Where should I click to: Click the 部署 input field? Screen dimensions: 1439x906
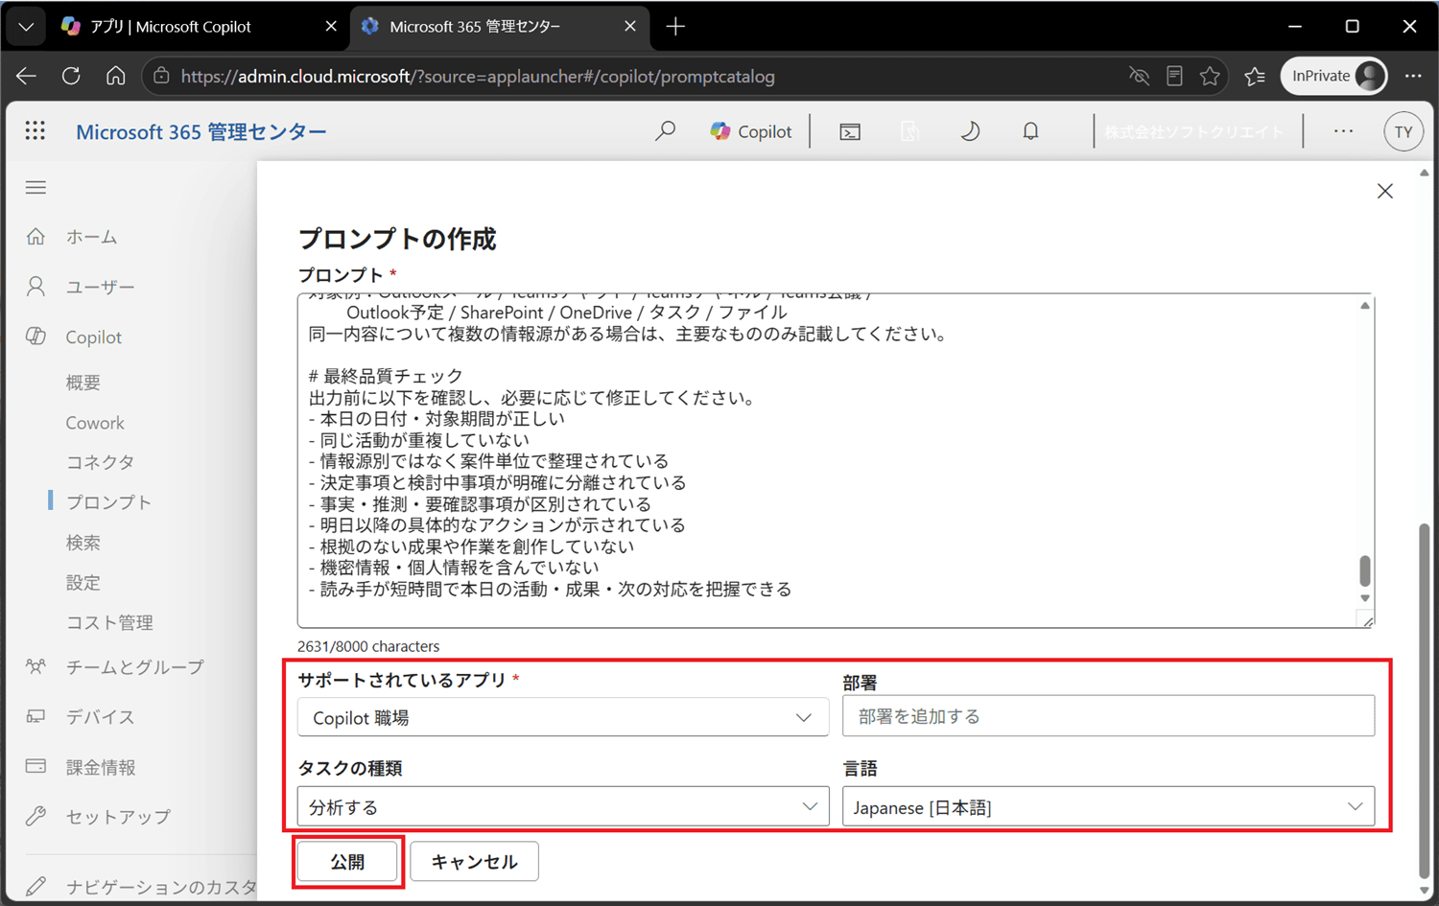coord(1108,716)
